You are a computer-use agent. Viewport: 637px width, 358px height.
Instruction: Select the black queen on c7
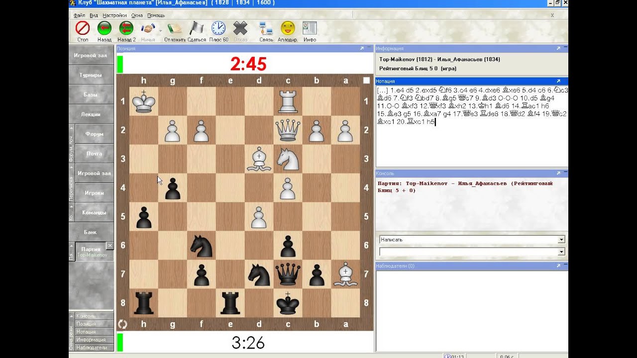tap(288, 274)
